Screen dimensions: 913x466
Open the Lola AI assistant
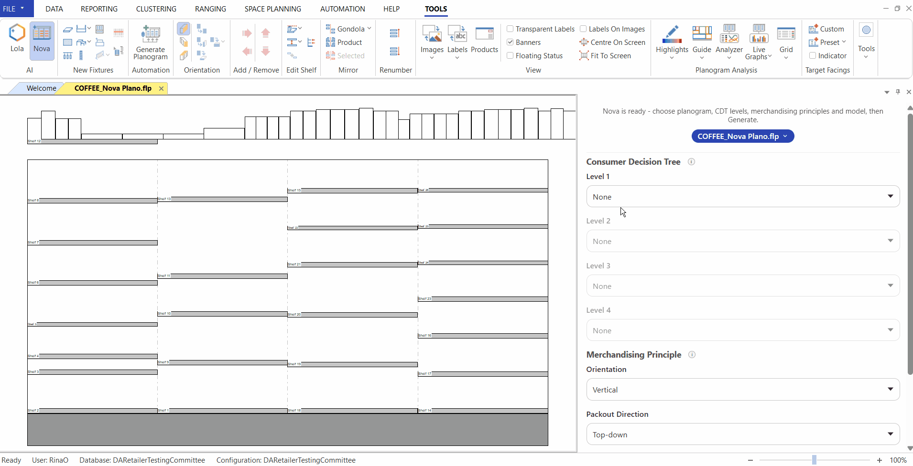coord(17,38)
